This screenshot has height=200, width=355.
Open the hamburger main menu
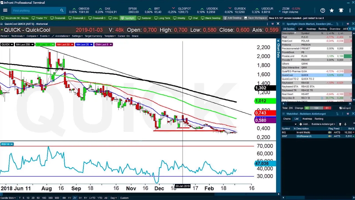5,11
